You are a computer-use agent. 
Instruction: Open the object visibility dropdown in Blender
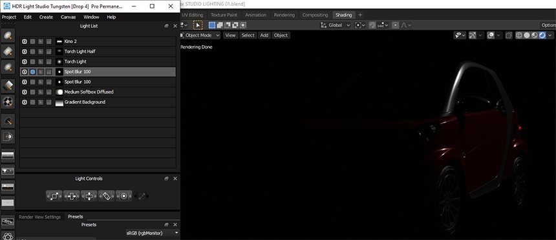(x=460, y=35)
